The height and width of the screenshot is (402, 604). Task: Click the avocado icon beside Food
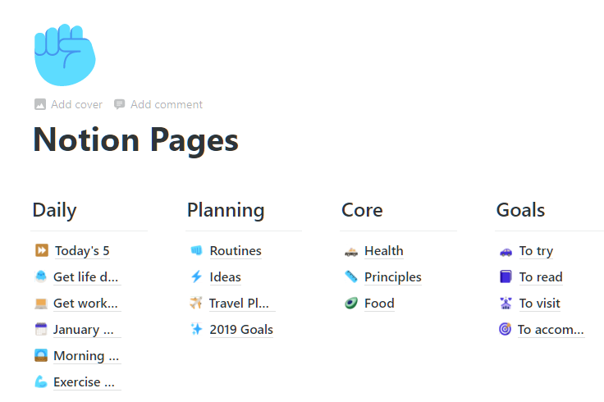pos(351,303)
